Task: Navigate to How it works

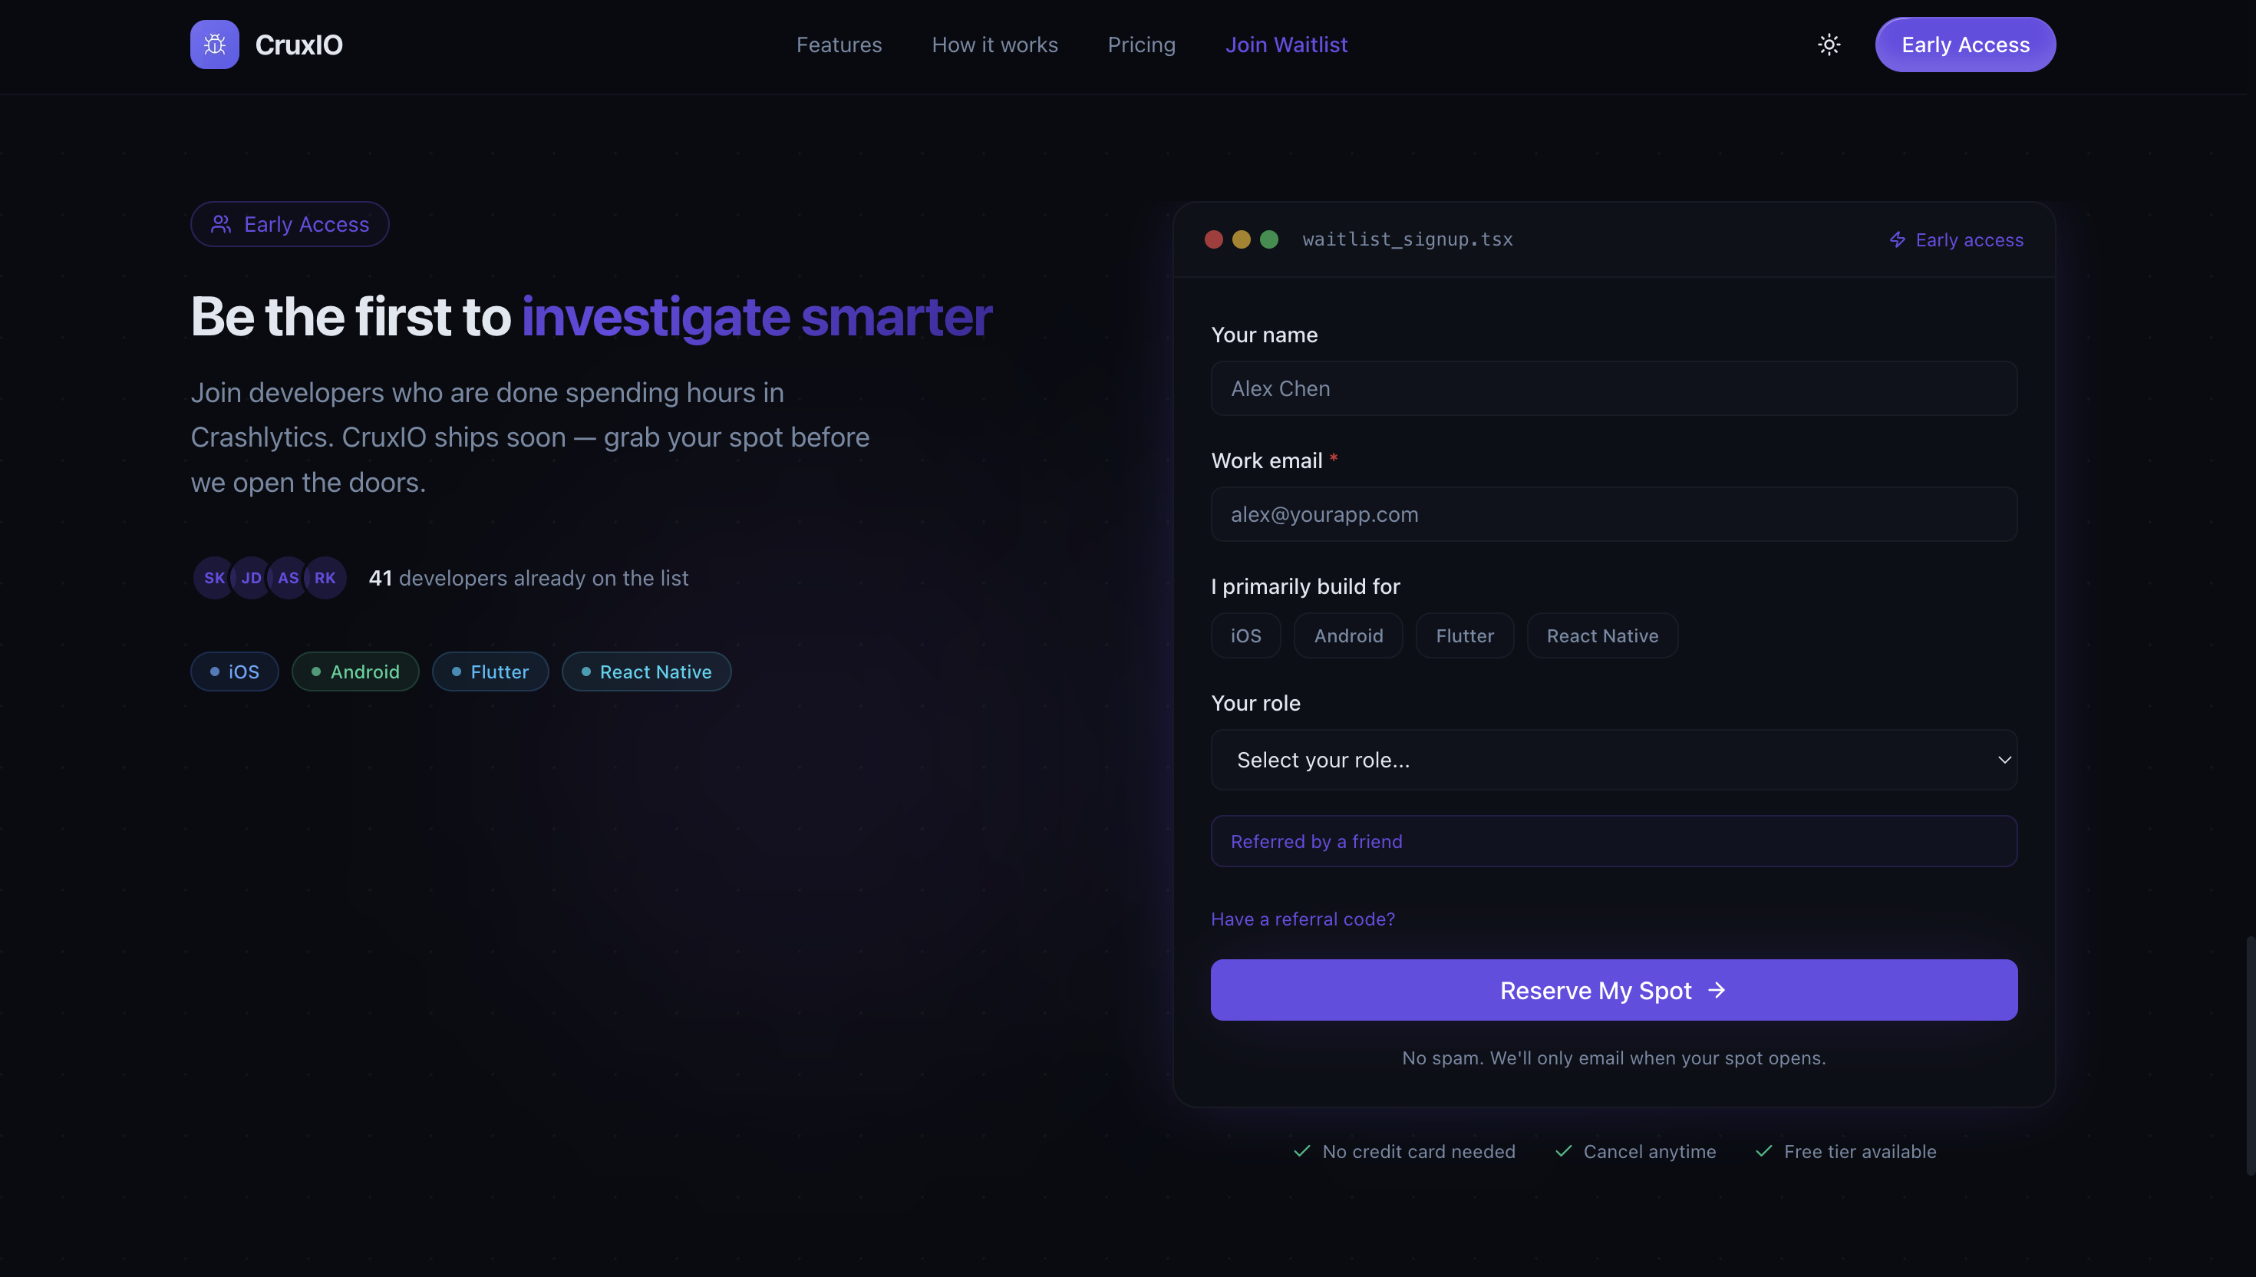Action: [x=994, y=44]
